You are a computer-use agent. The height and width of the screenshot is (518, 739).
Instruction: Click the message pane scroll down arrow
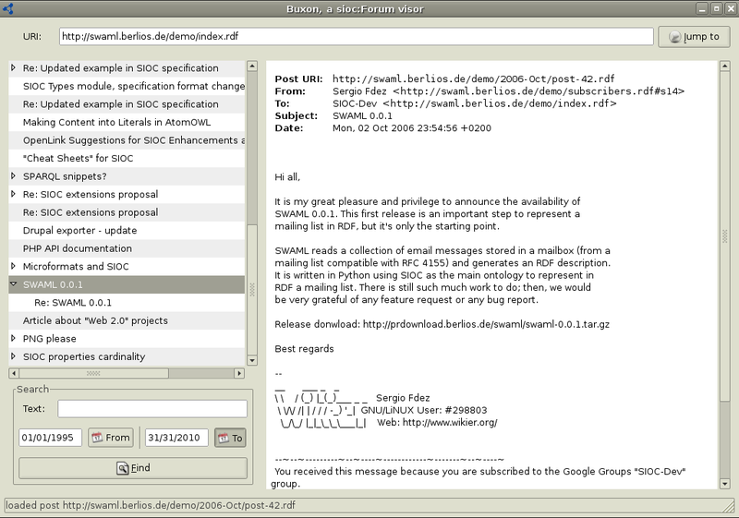725,484
